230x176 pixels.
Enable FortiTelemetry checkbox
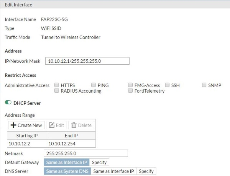tap(130, 91)
